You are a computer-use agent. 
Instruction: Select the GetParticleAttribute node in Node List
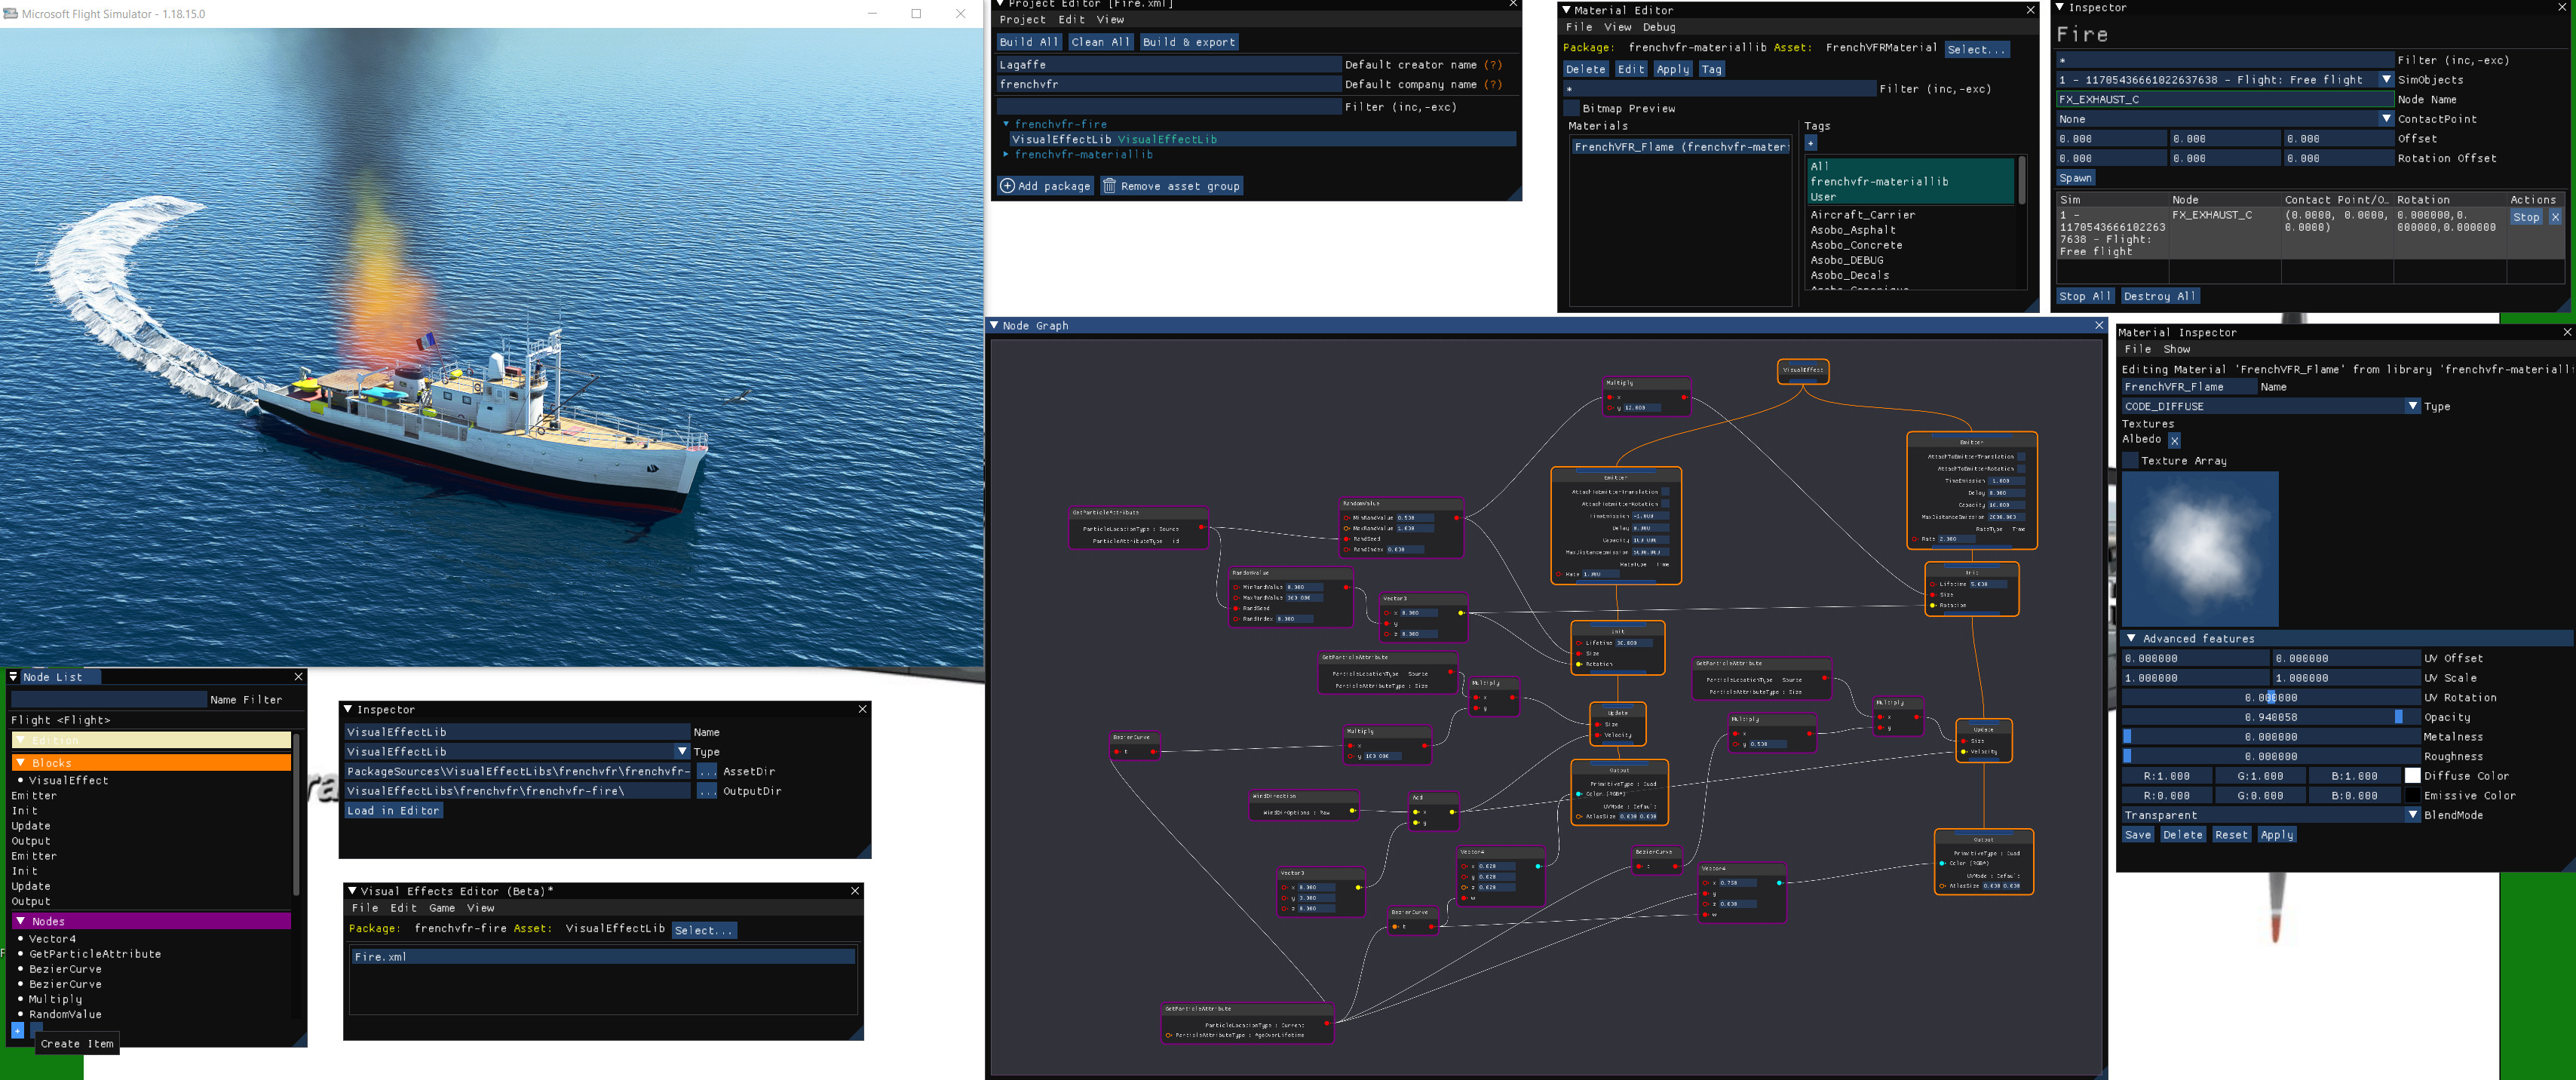(x=95, y=954)
